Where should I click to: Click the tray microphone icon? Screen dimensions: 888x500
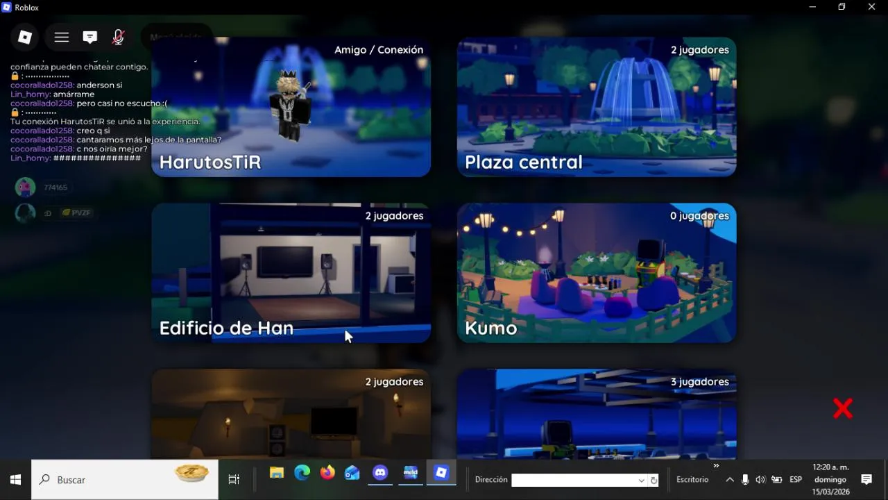click(745, 480)
